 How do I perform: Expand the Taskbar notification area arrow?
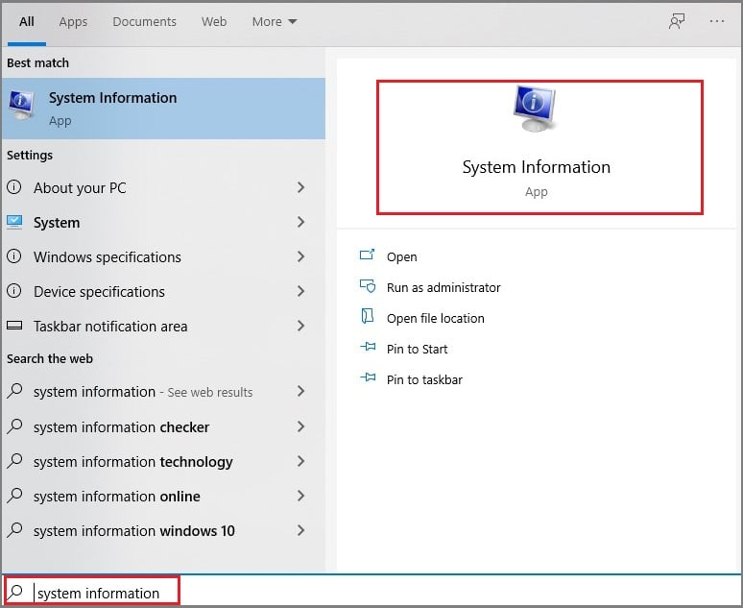tap(300, 326)
